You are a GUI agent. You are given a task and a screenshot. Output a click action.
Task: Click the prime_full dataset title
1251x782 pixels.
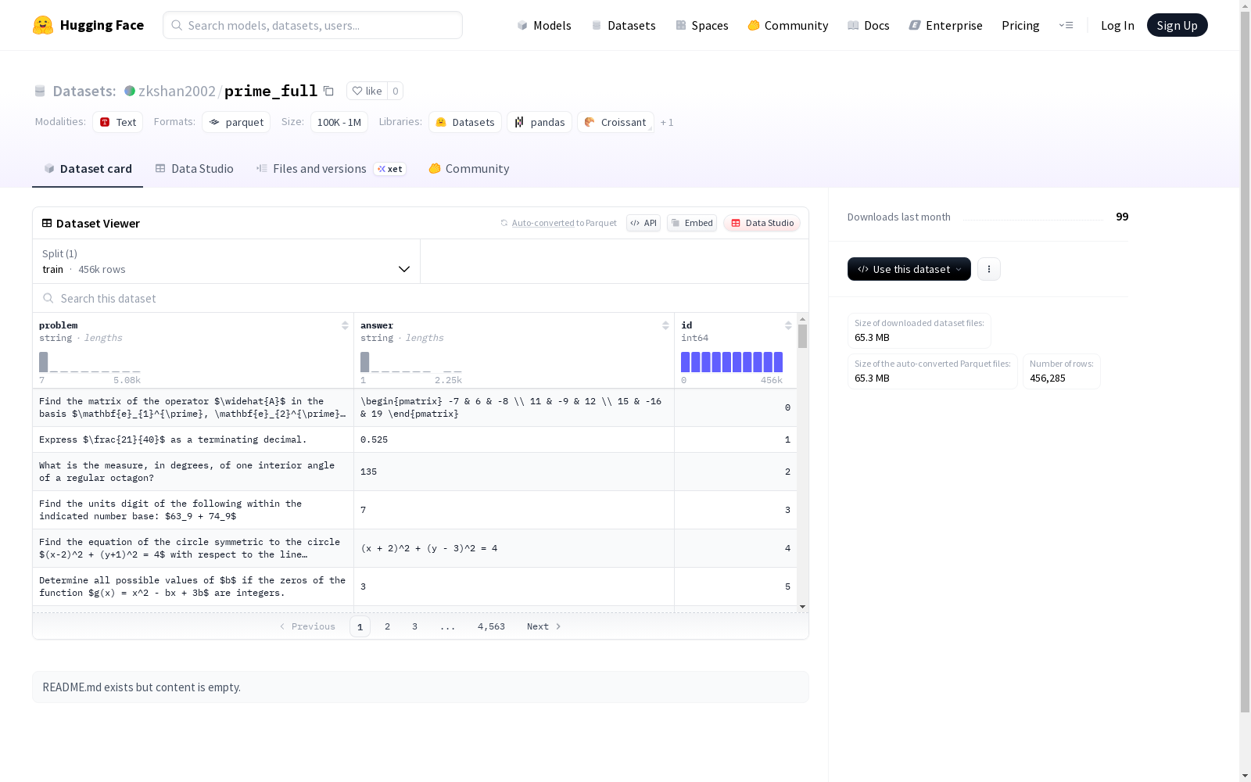point(271,91)
